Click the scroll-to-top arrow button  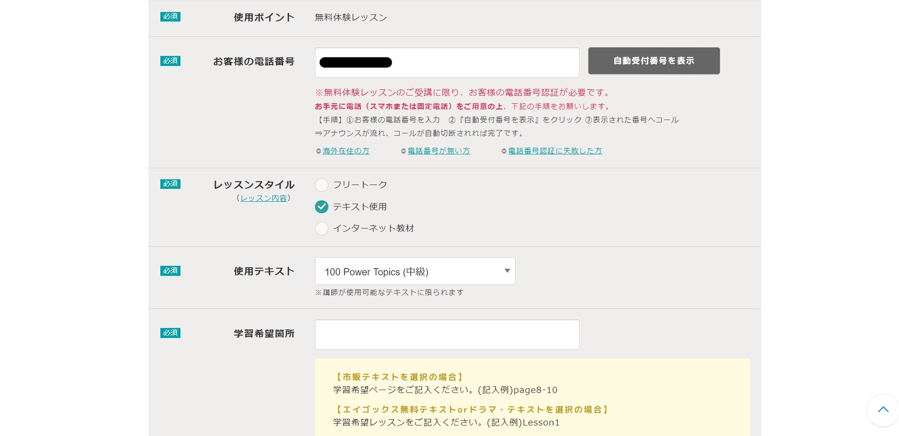[883, 410]
